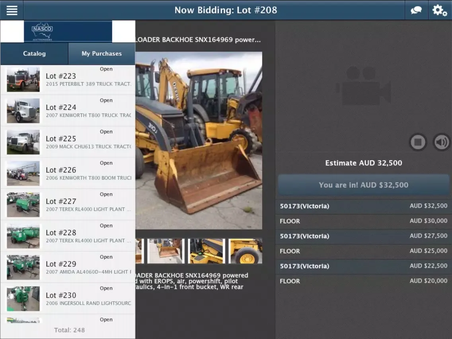
Task: Click the video camera placeholder
Action: click(x=364, y=86)
